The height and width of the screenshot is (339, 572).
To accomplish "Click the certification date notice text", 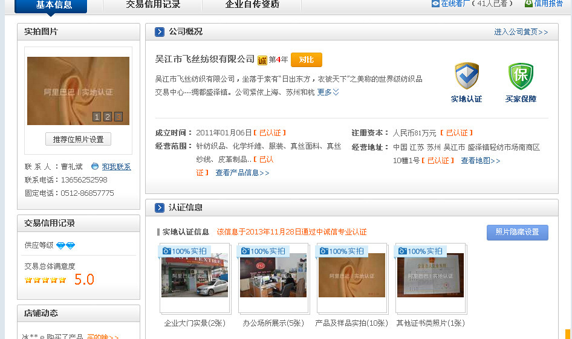I will tap(291, 232).
